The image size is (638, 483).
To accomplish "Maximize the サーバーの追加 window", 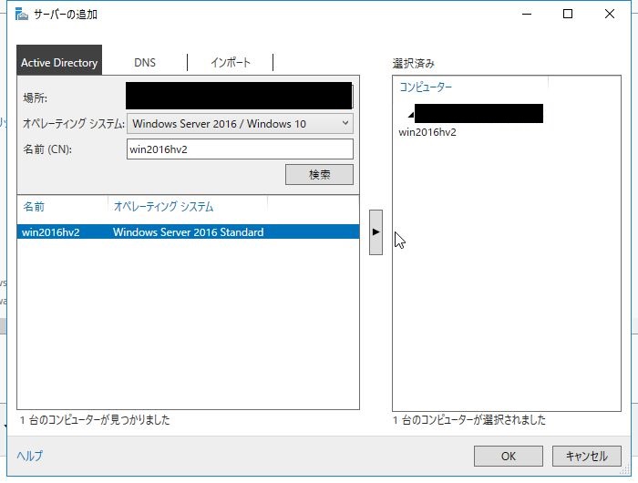I will coord(568,14).
